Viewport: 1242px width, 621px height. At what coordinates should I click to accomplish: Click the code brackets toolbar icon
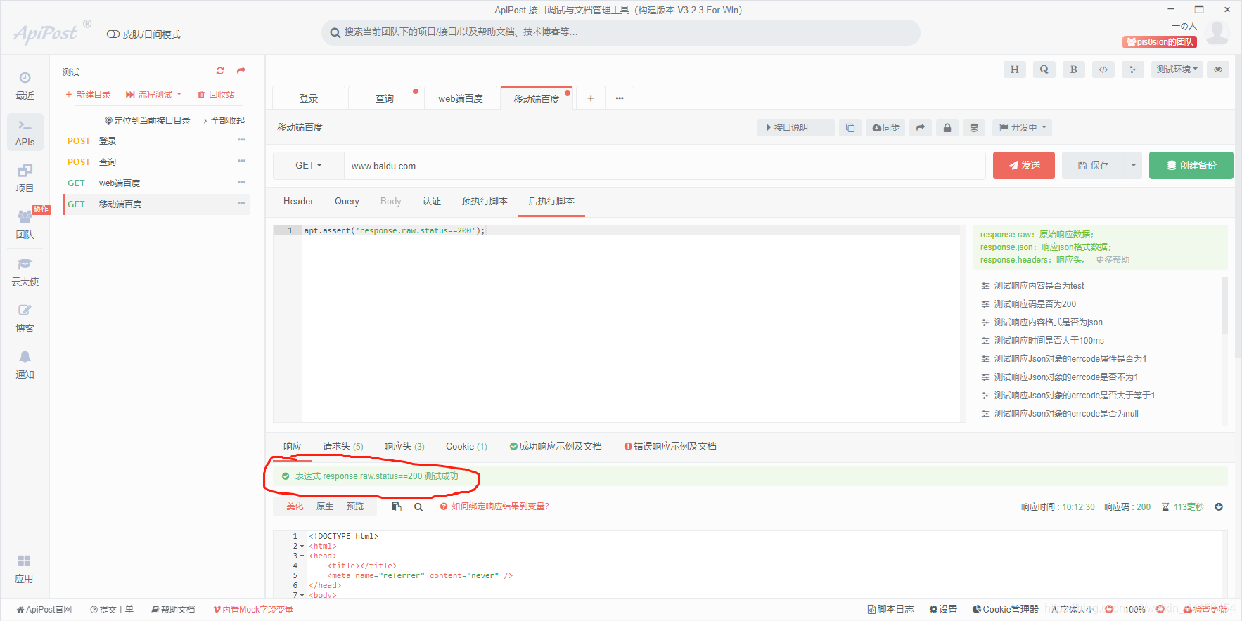click(1103, 70)
